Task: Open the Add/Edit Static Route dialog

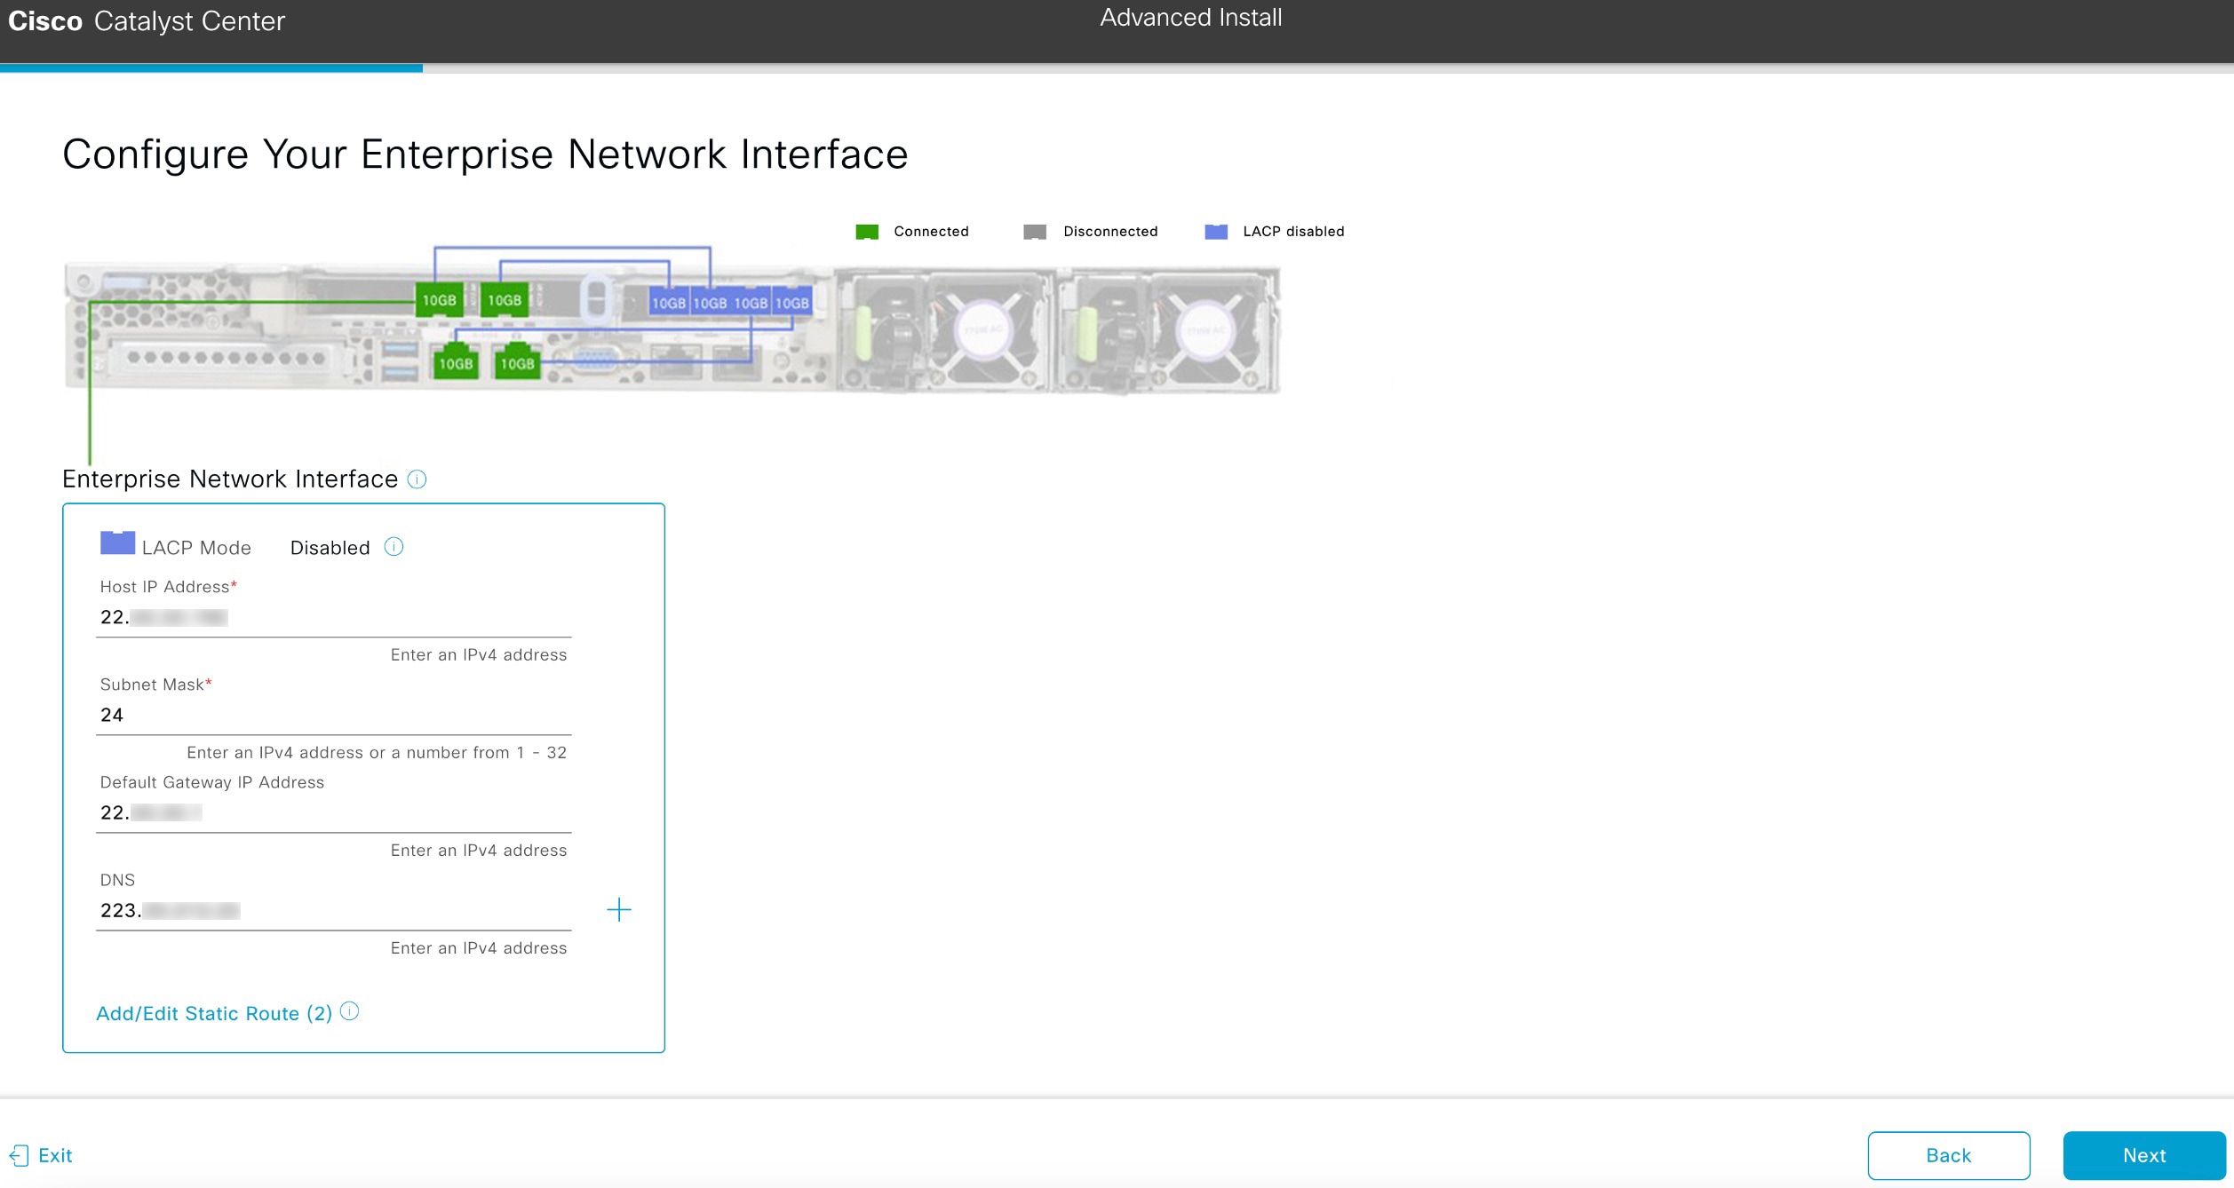Action: [x=213, y=1013]
